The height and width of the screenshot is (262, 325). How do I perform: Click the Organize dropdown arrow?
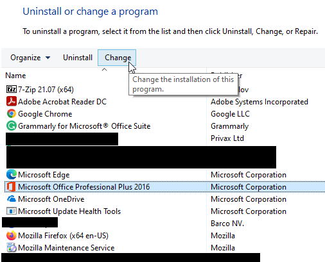[48, 58]
